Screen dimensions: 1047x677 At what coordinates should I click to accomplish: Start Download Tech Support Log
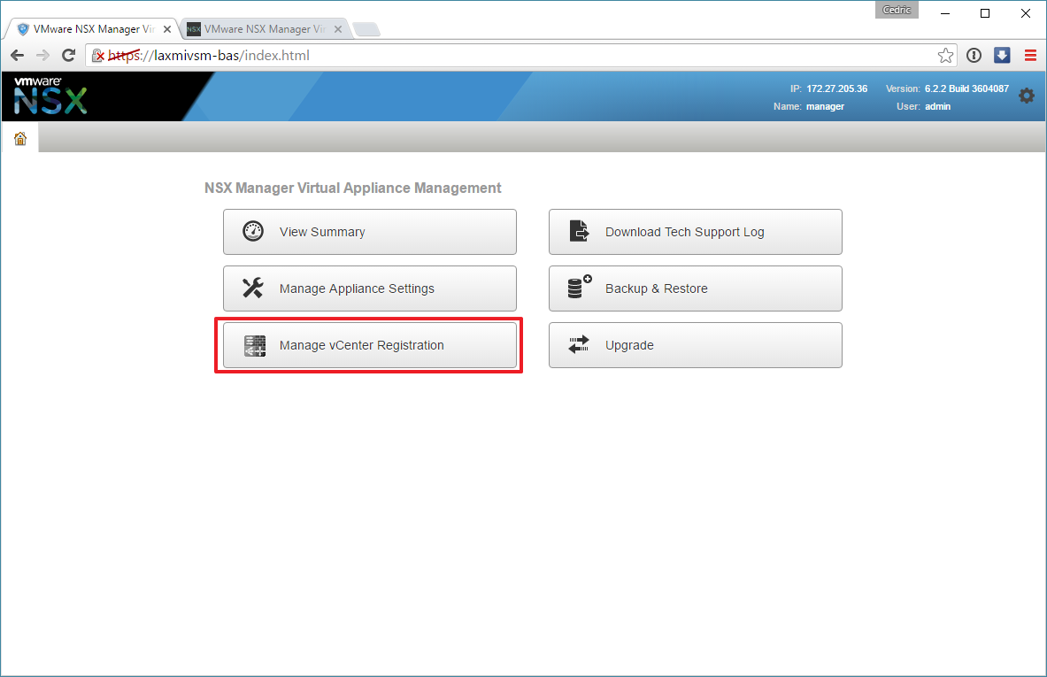695,232
